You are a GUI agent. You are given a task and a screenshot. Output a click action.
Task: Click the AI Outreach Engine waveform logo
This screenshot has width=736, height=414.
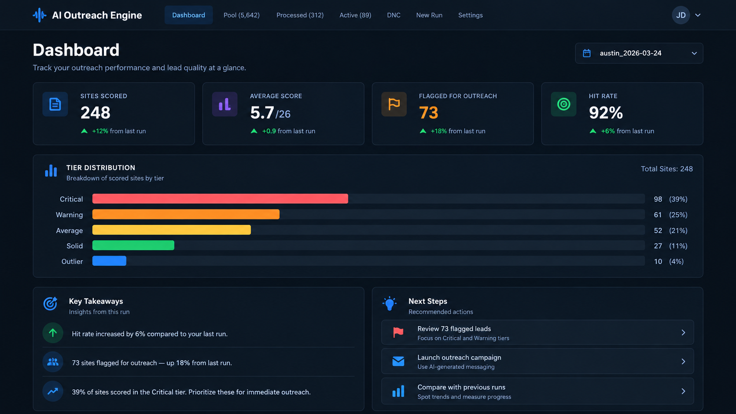(x=39, y=15)
